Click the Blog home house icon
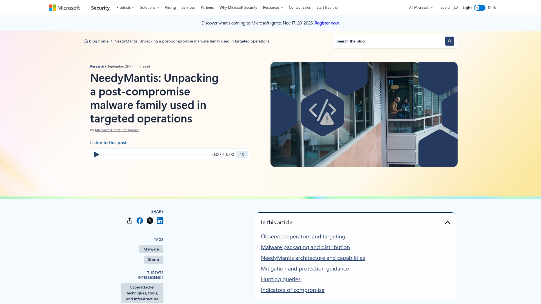541x304 pixels. [86, 41]
